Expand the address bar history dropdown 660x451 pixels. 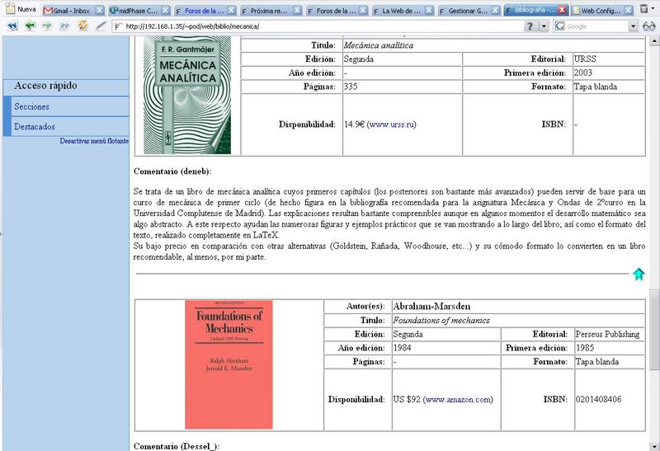(x=544, y=26)
